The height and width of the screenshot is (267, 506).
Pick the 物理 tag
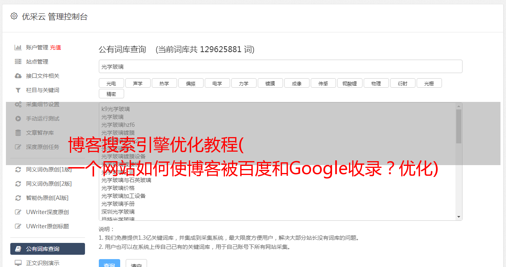click(376, 83)
